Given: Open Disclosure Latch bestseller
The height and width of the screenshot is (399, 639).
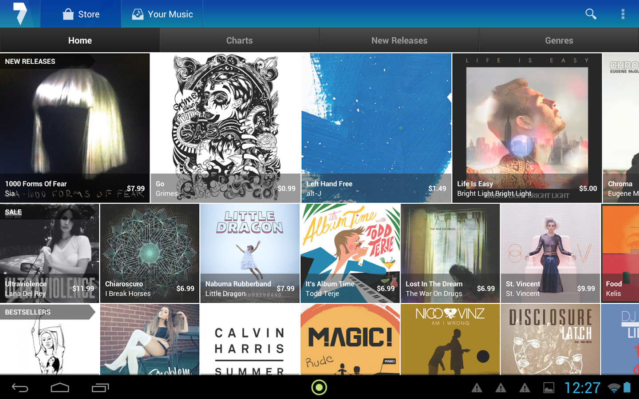Looking at the screenshot, I should coord(550,340).
